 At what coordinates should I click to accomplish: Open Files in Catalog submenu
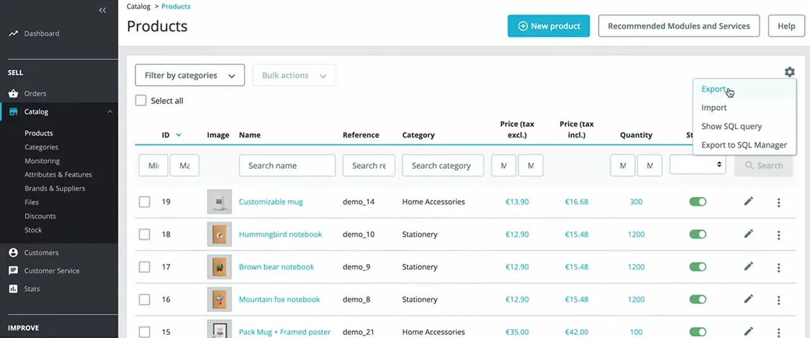coord(32,203)
